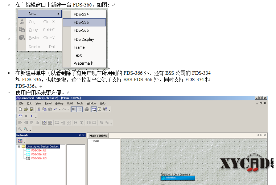Select the Main item in the page tree
This screenshot has width=276, height=185.
(96, 141)
